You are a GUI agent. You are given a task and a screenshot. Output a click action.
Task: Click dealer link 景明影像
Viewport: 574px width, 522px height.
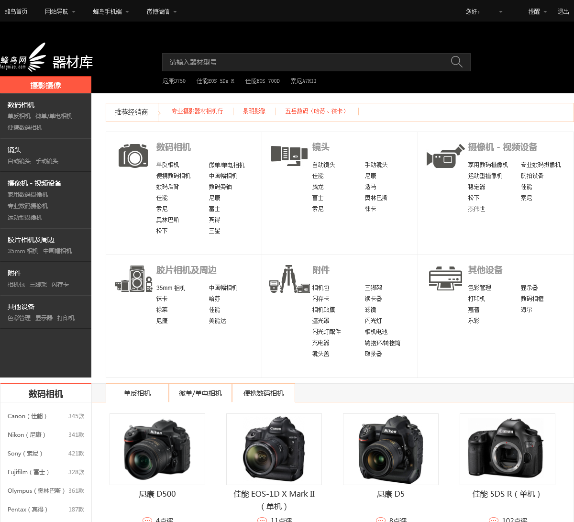click(254, 111)
